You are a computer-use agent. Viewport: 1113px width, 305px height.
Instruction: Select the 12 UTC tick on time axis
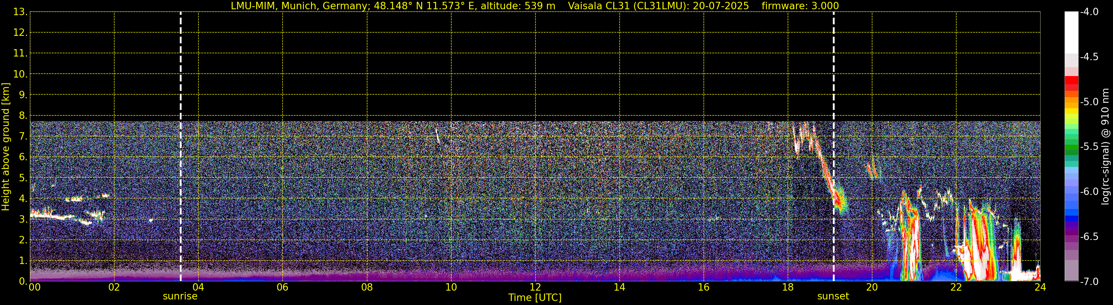click(535, 287)
